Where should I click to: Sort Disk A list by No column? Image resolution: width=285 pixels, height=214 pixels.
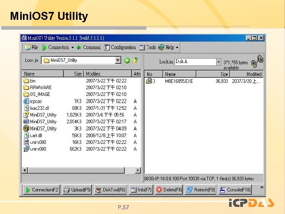(x=154, y=74)
